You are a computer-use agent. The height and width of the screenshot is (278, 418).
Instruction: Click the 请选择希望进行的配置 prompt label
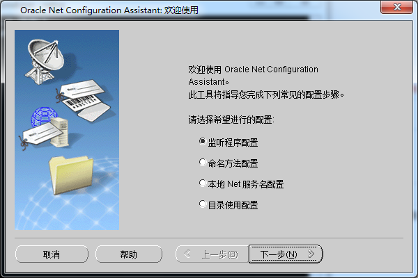pos(231,120)
